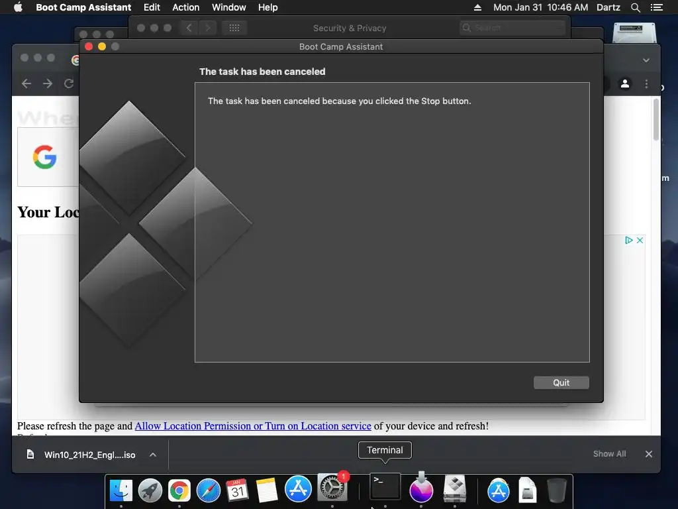678x509 pixels.
Task: Click Chrome forward arrow button
Action: 48,84
